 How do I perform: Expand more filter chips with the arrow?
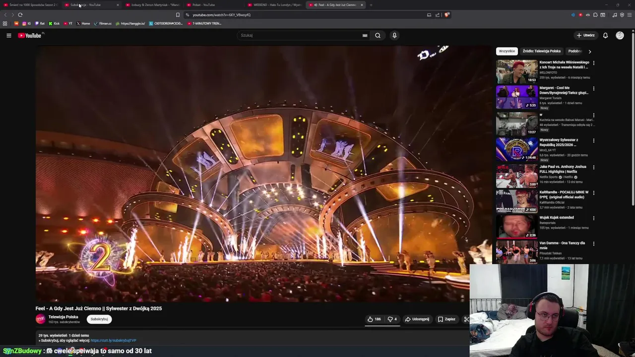[x=589, y=51]
